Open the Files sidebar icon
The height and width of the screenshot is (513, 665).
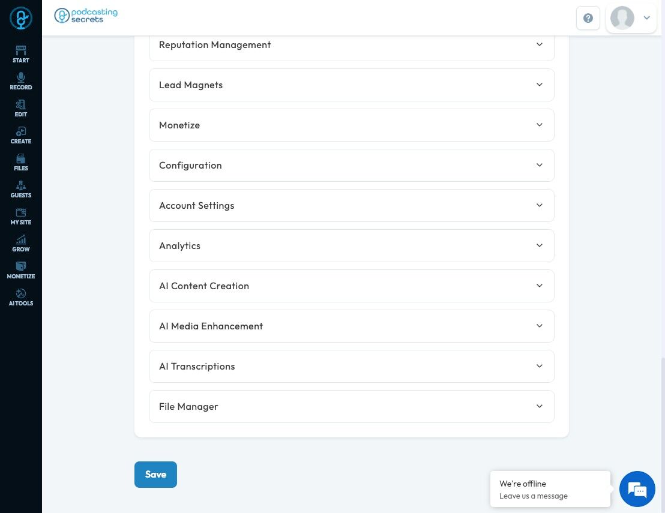click(x=21, y=162)
